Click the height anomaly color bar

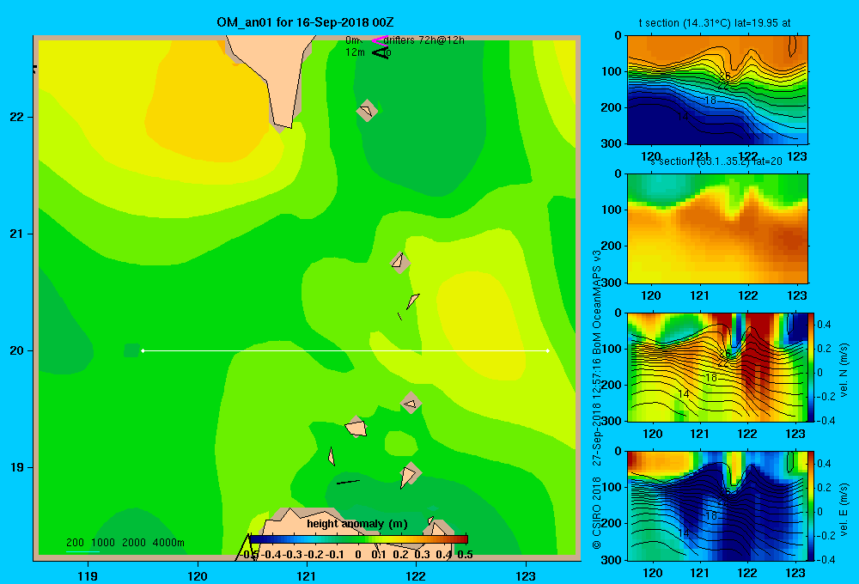click(x=358, y=539)
